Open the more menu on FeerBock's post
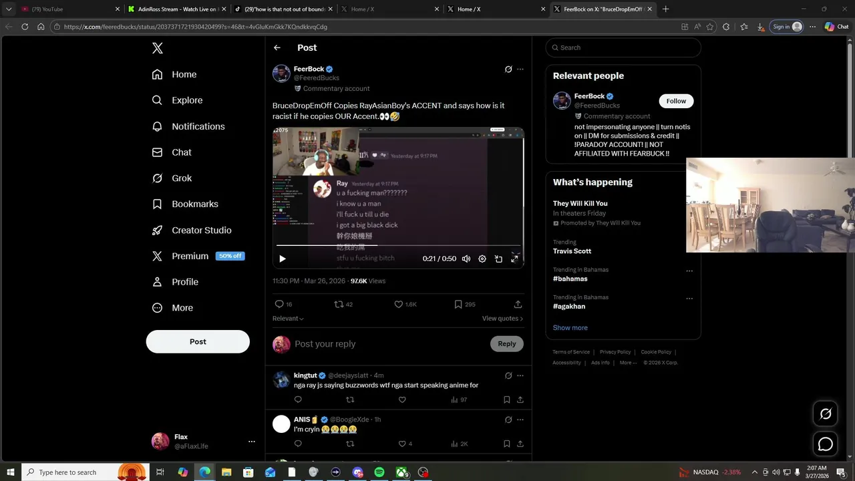 click(x=520, y=69)
